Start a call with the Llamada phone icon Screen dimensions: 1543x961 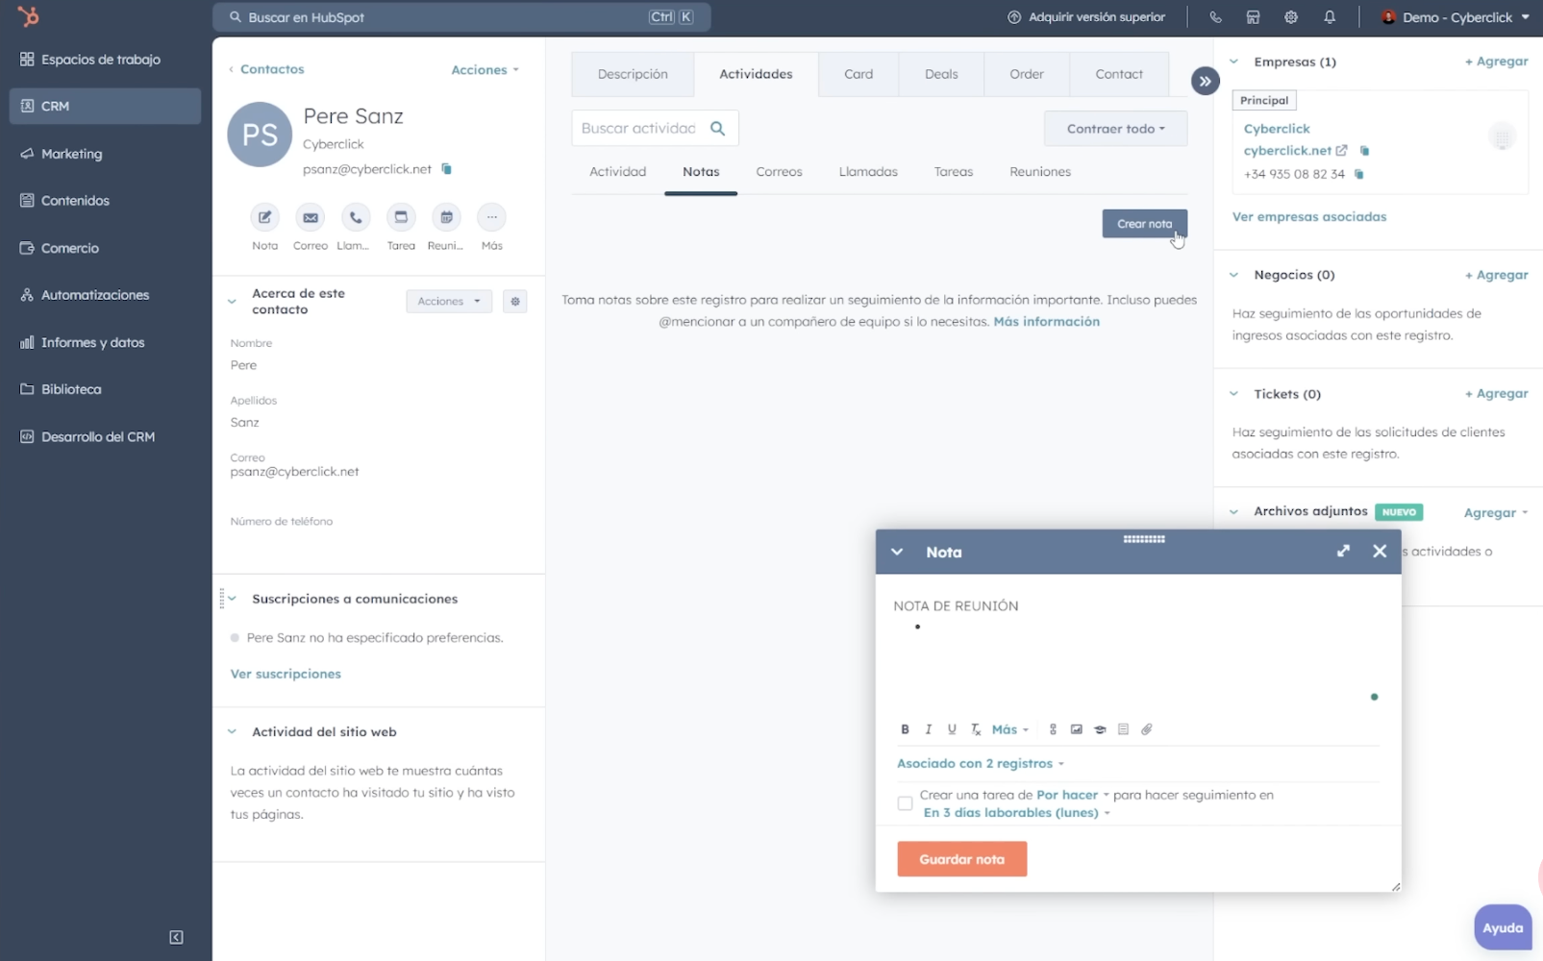tap(355, 218)
